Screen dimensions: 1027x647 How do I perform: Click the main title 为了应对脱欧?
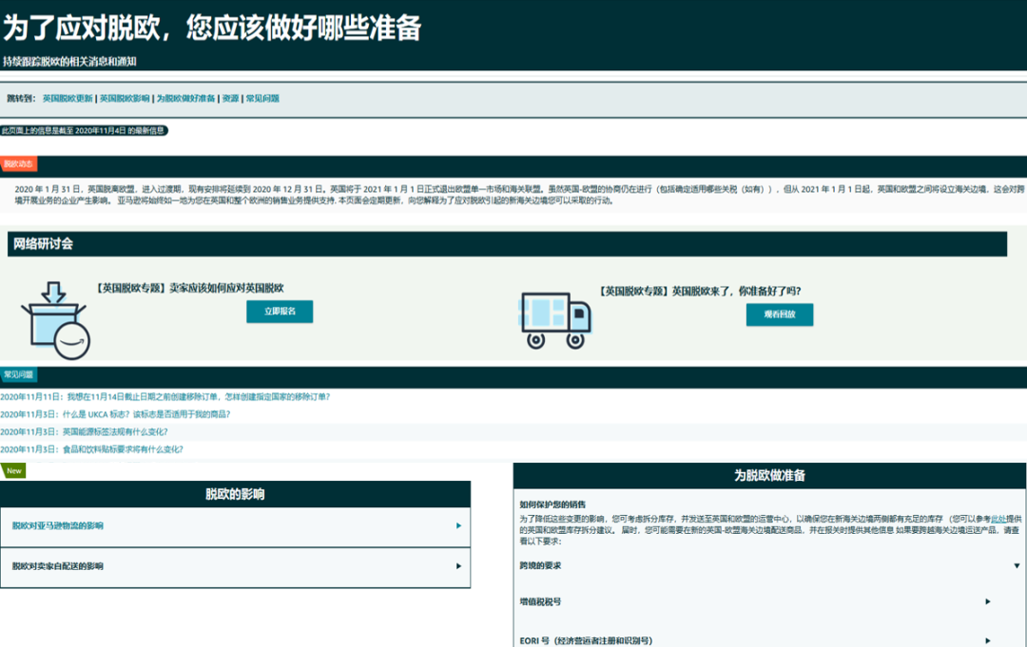click(211, 28)
